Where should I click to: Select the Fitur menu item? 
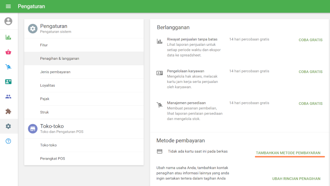45,45
